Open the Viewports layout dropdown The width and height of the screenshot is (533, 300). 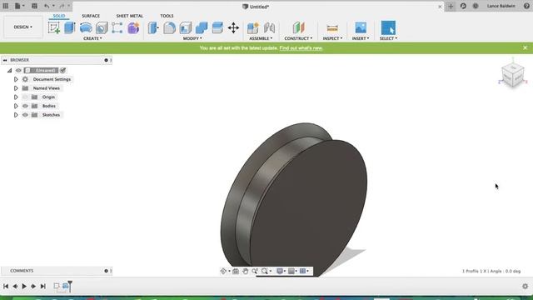[304, 271]
